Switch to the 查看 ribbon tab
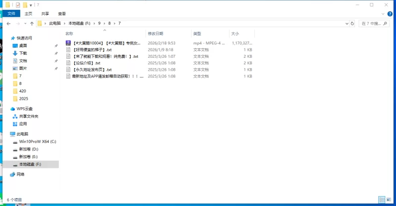This screenshot has height=206, width=396. (62, 14)
